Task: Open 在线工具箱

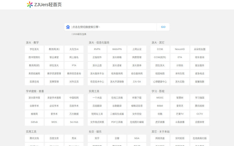Action: click(117, 98)
